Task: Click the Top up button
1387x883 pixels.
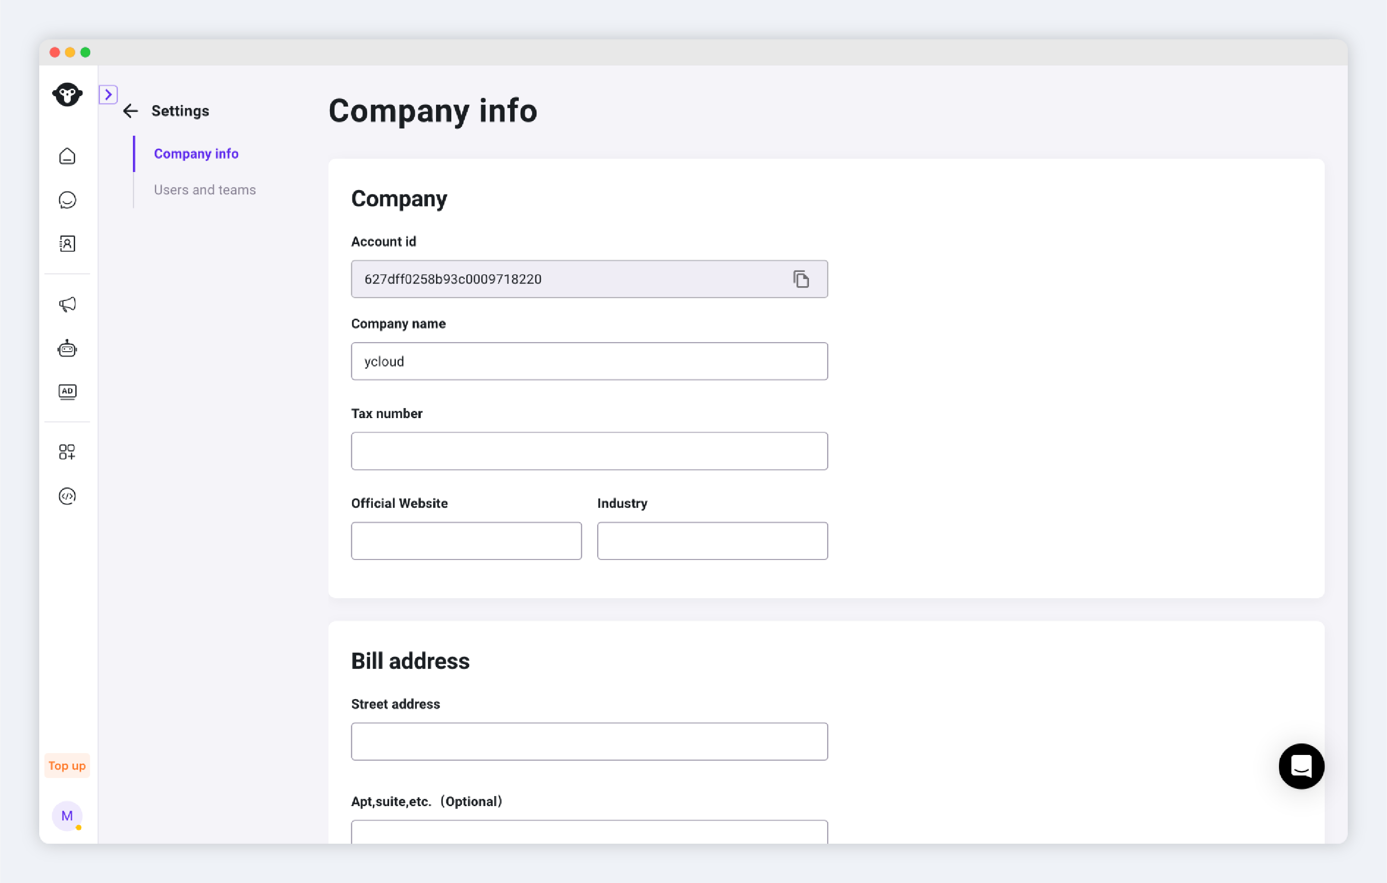Action: [67, 765]
